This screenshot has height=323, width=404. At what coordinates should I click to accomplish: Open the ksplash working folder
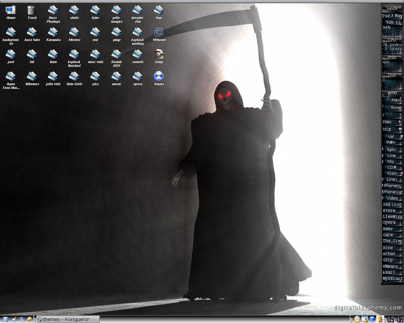(x=138, y=36)
